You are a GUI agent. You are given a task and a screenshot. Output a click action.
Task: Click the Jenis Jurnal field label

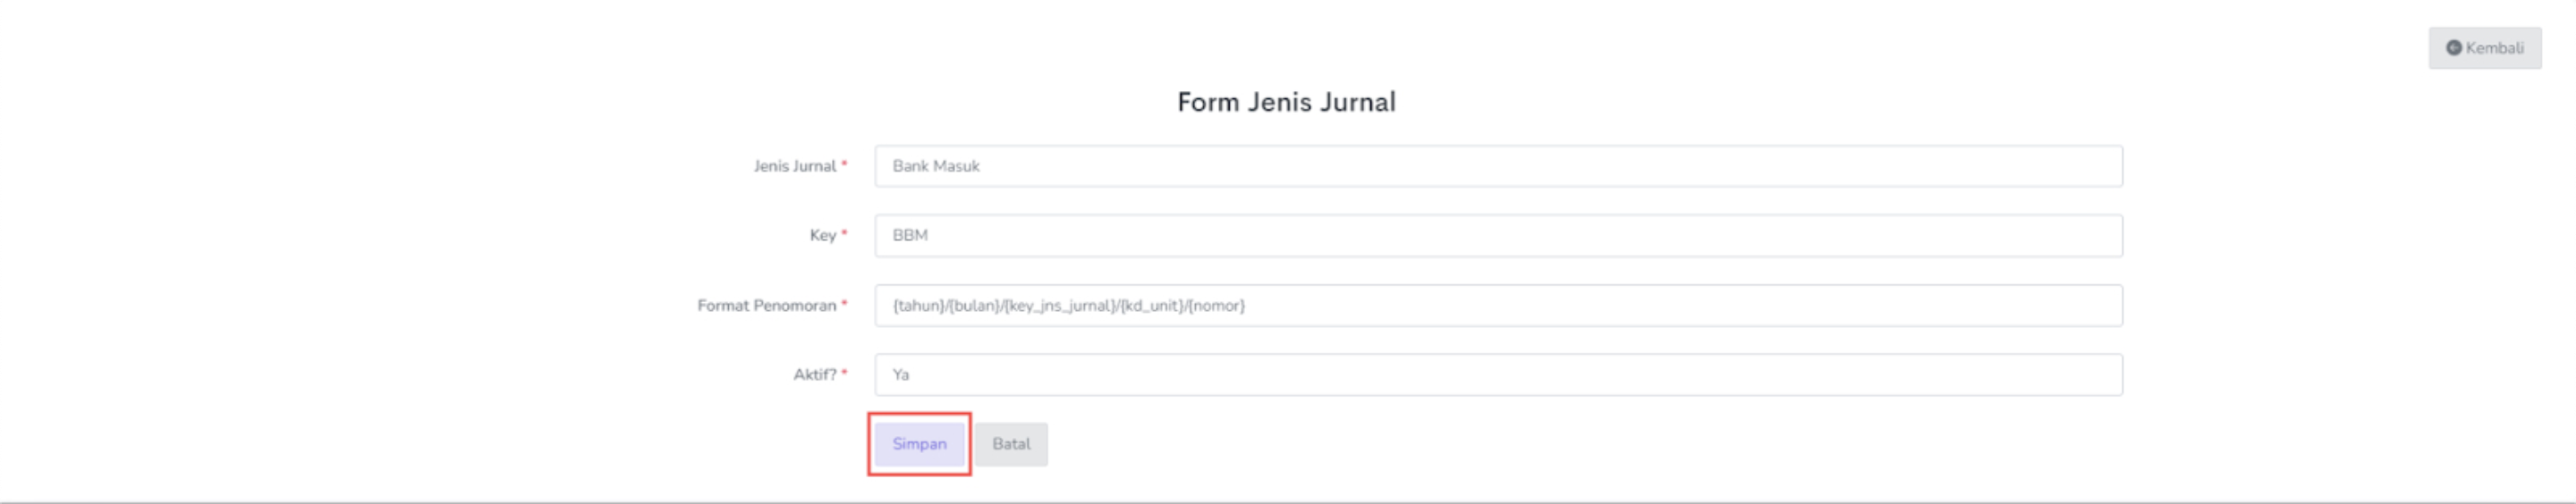click(794, 166)
